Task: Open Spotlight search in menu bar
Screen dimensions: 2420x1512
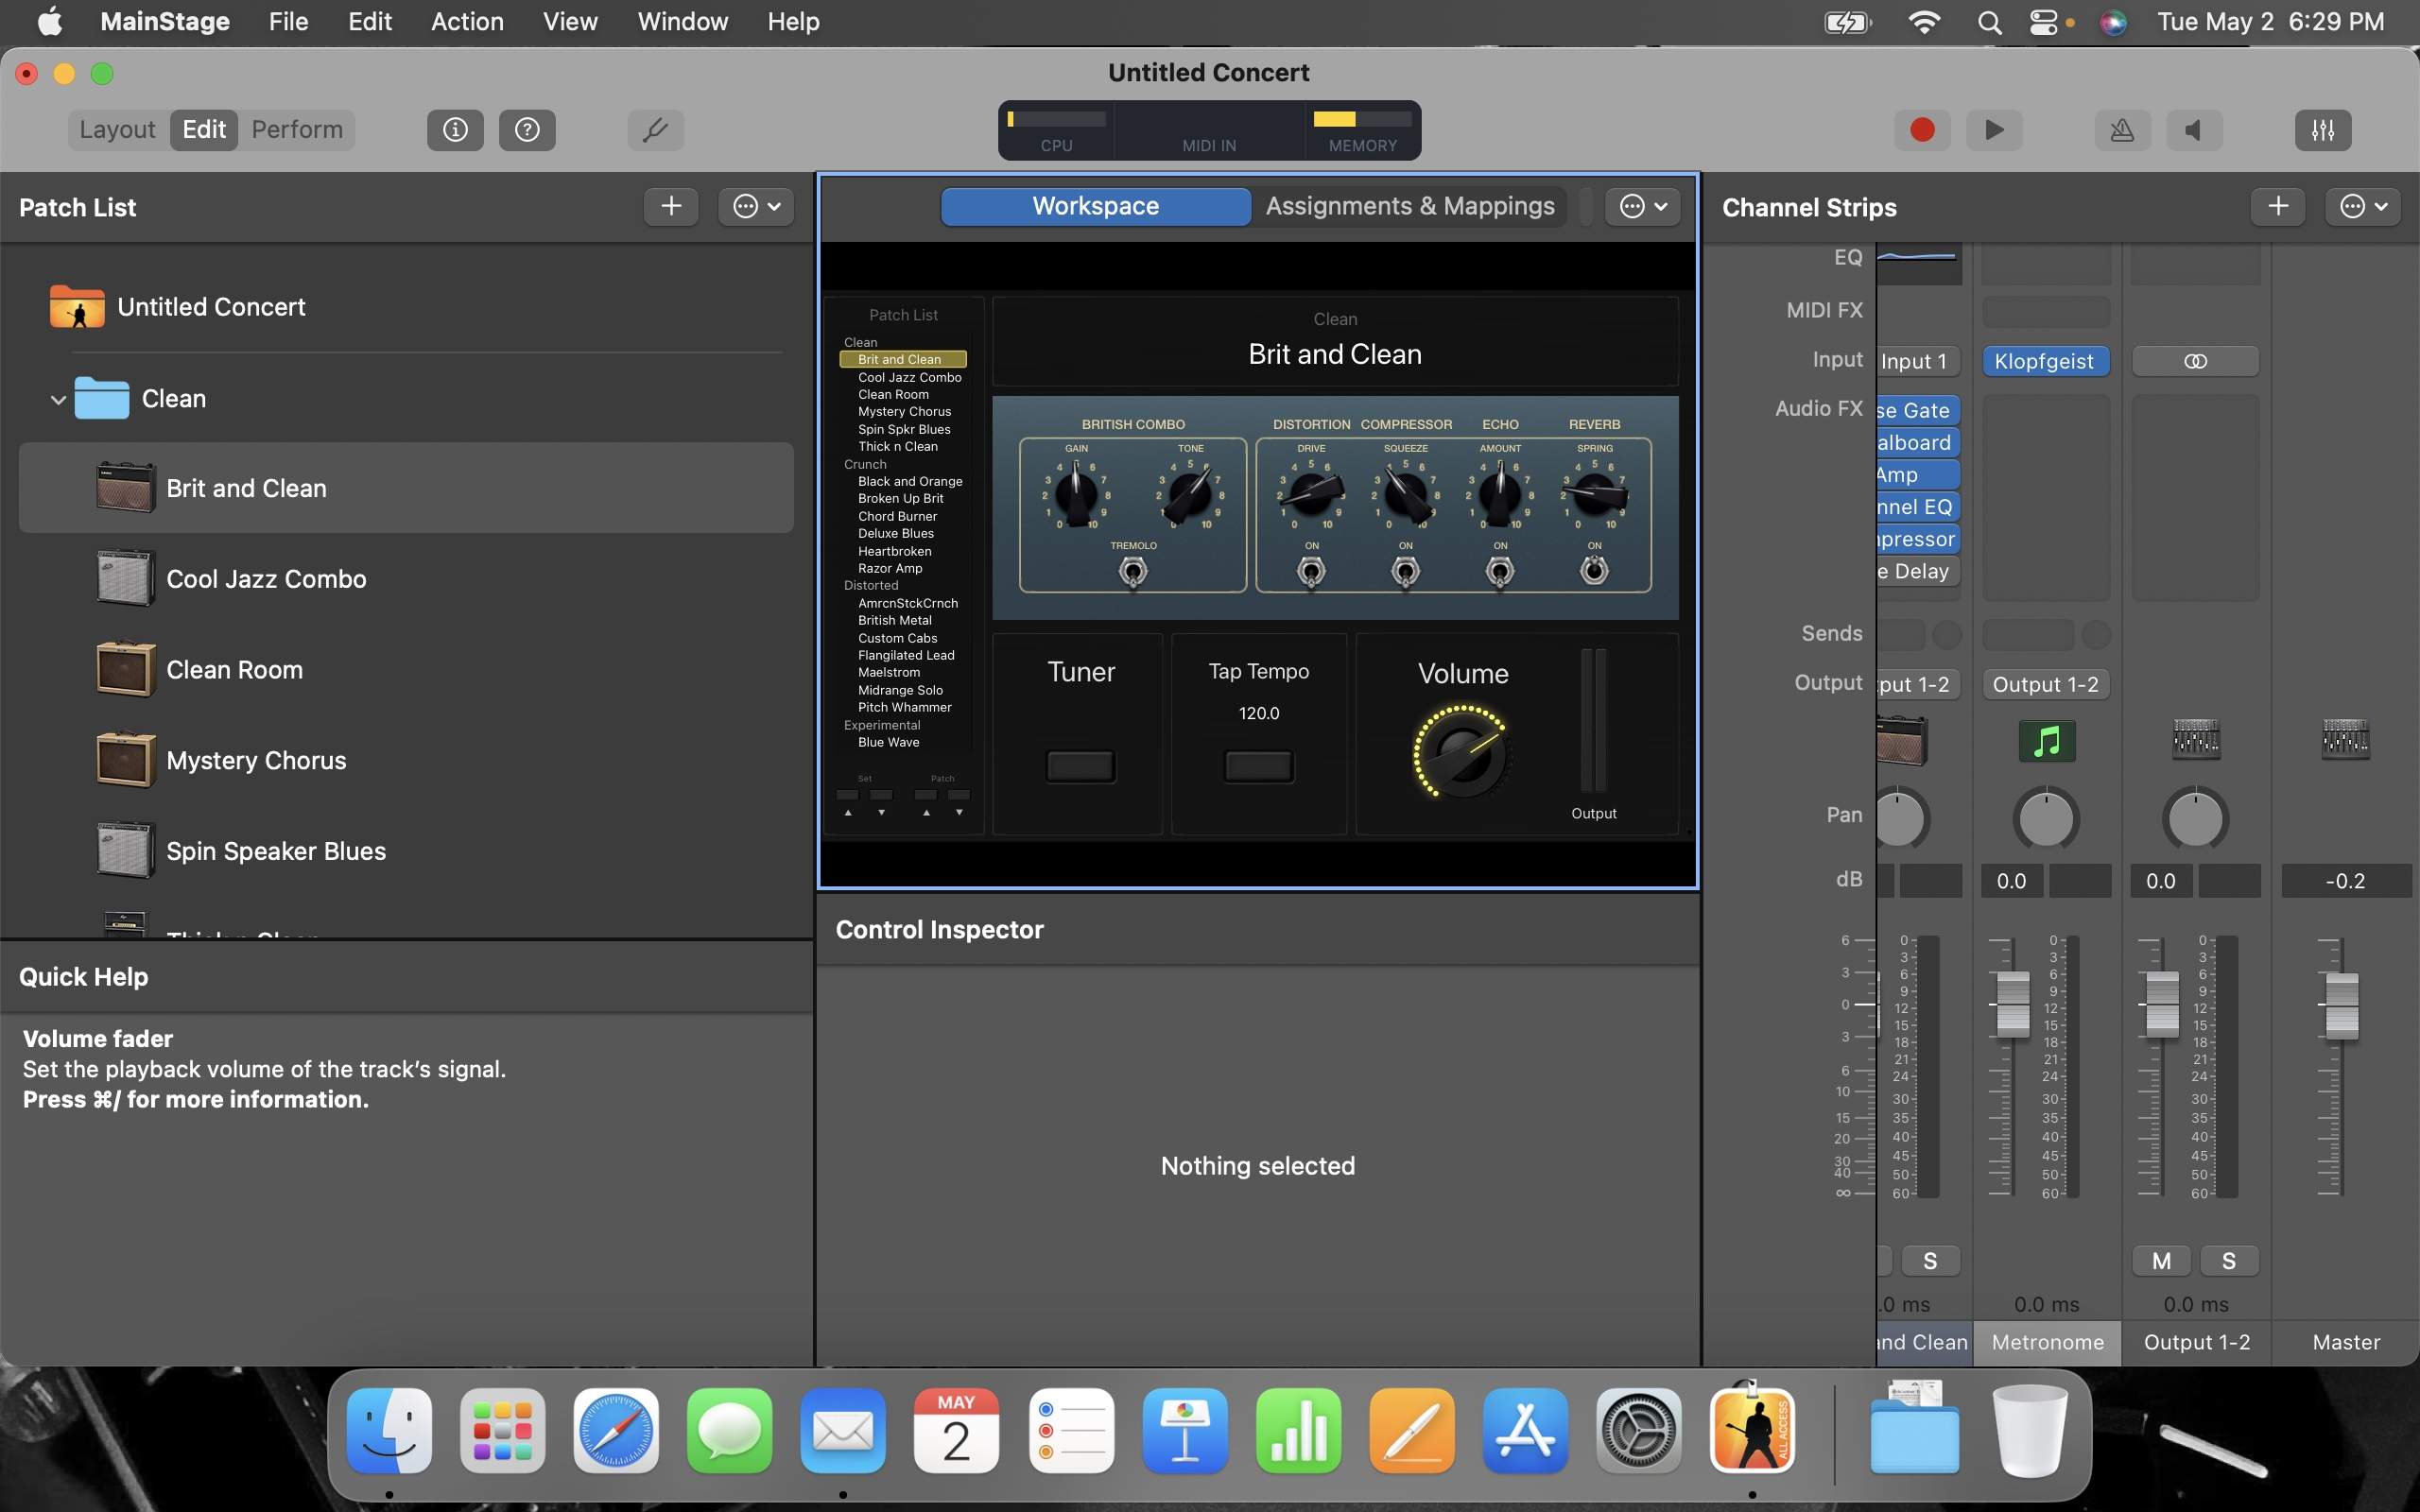Action: (1989, 22)
